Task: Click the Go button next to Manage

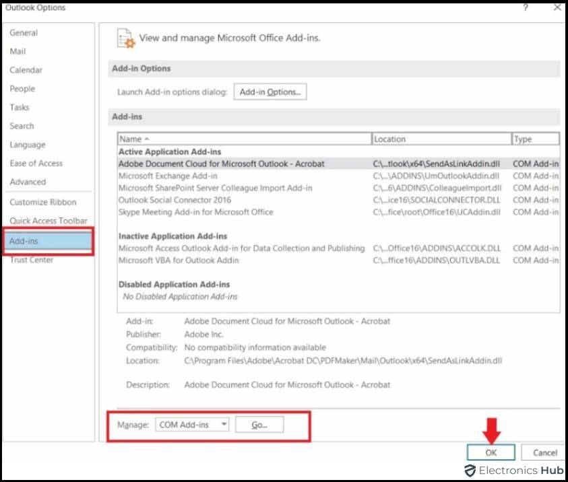Action: pyautogui.click(x=260, y=424)
